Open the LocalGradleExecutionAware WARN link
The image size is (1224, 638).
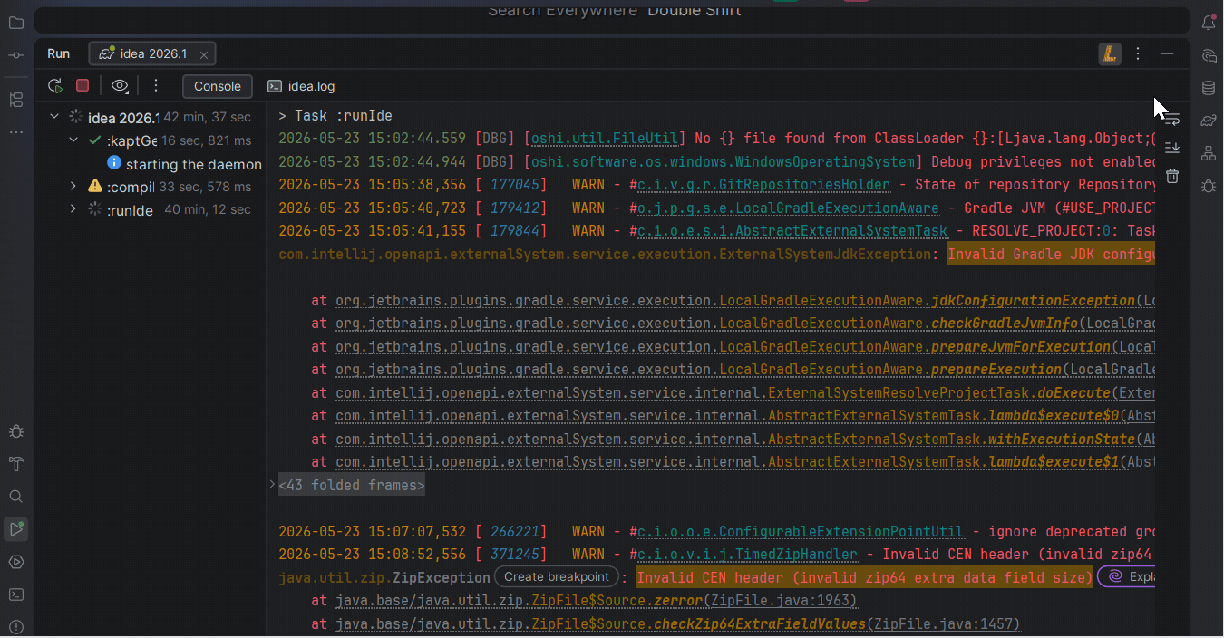pyautogui.click(x=787, y=208)
